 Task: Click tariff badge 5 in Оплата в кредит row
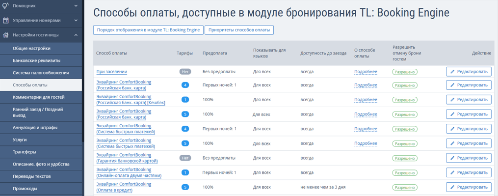185,188
